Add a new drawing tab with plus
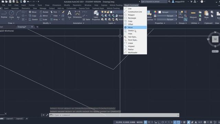 coord(37,27)
